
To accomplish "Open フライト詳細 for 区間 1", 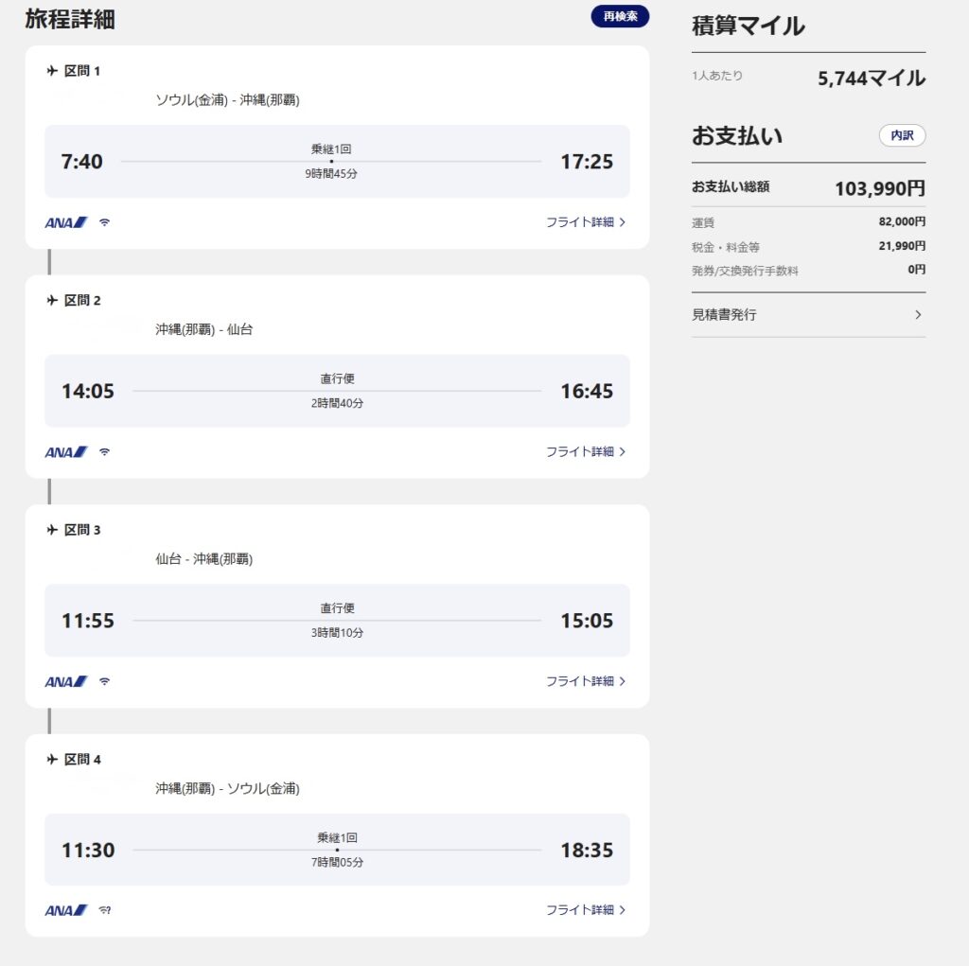I will 585,222.
